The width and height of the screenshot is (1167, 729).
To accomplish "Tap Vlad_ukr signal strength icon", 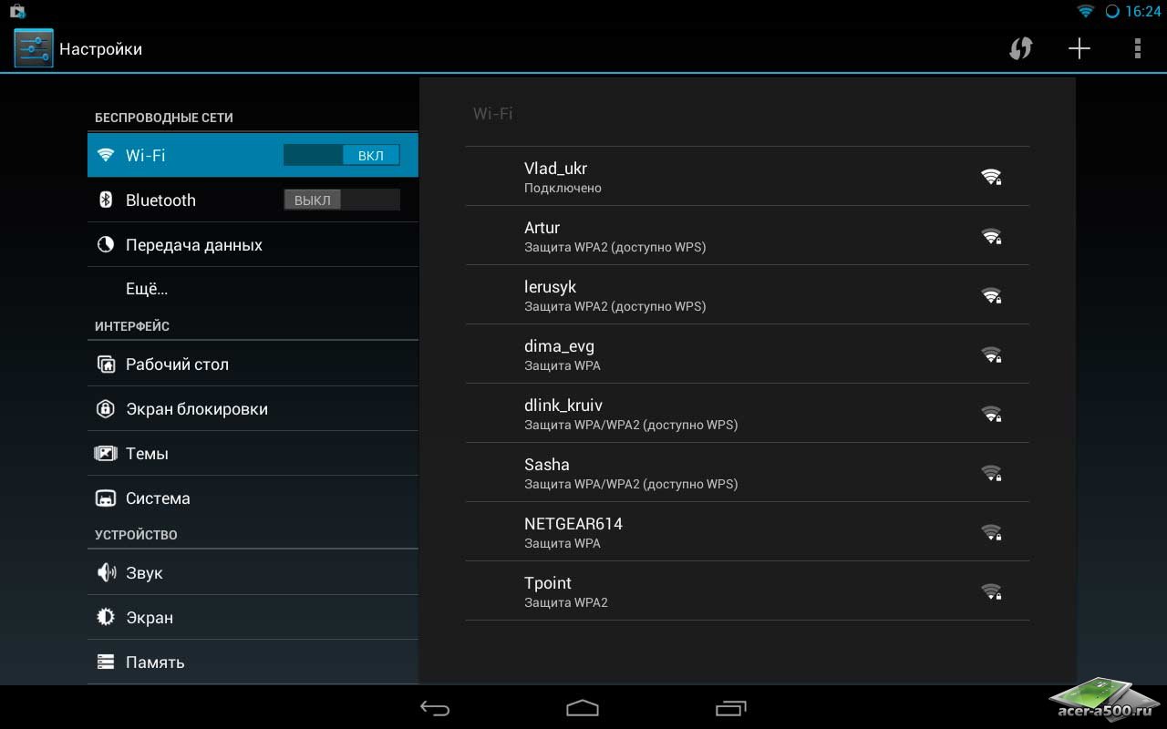I will tap(992, 177).
